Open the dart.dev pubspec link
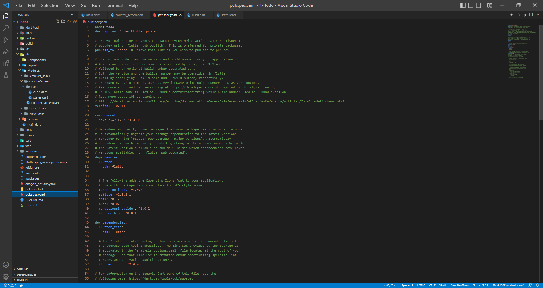Image resolution: width=543 pixels, height=288 pixels. (161, 278)
